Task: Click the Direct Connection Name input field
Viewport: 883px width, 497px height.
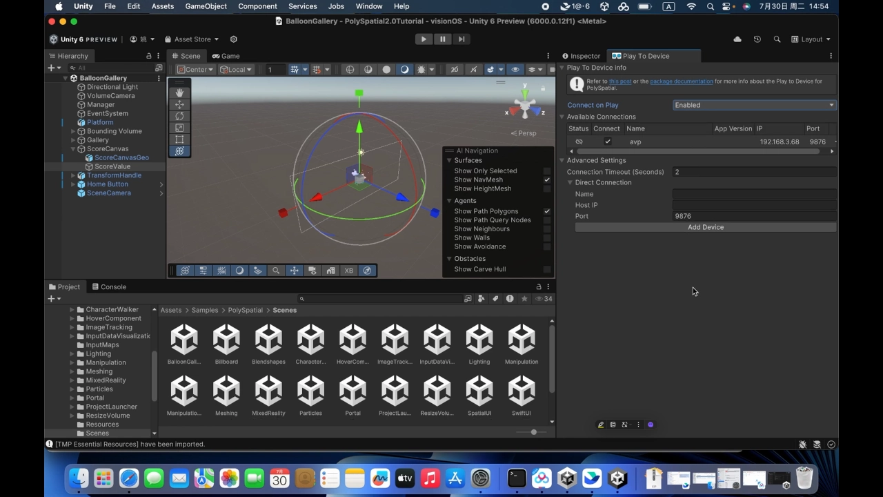Action: coord(754,194)
